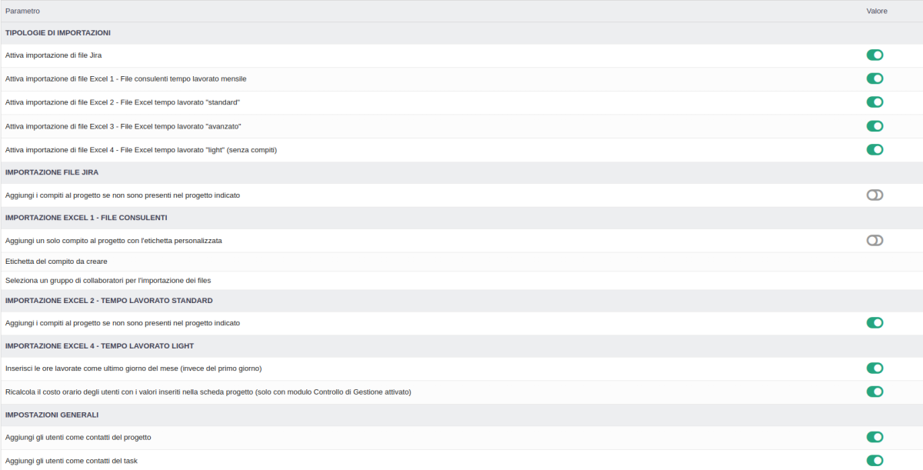
Task: Toggle Excel 1 consultant monthly file import
Action: pyautogui.click(x=875, y=78)
